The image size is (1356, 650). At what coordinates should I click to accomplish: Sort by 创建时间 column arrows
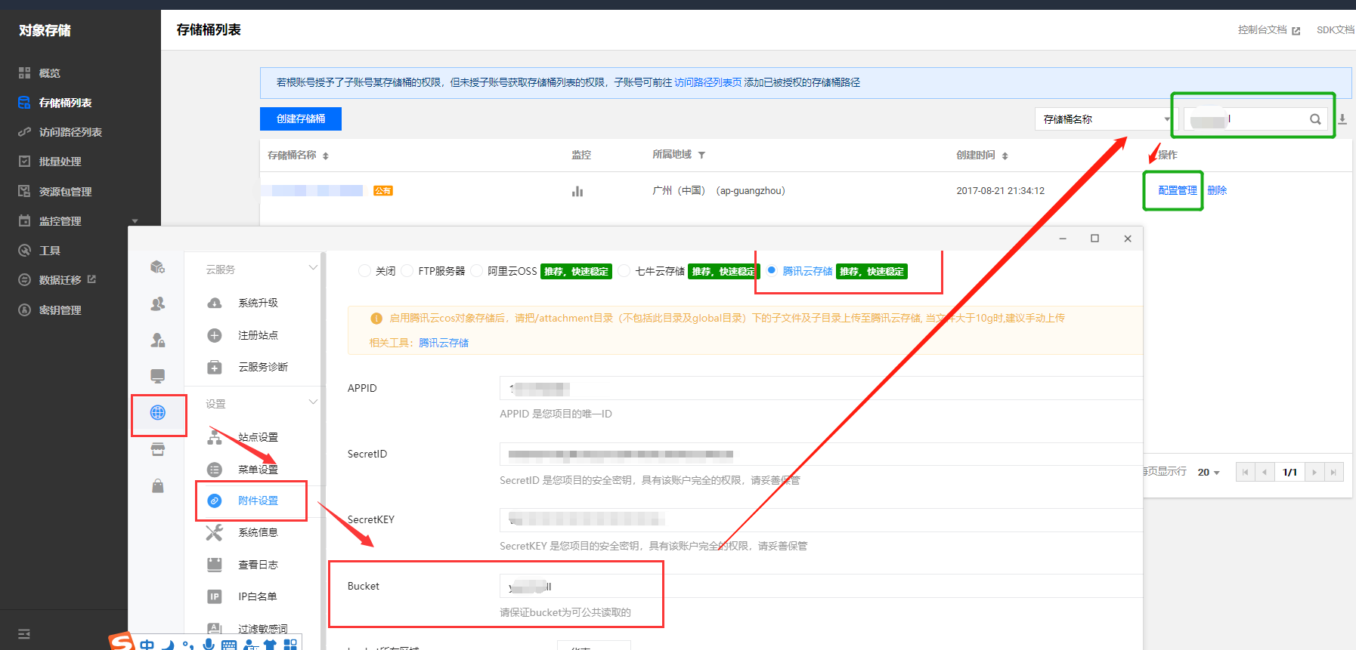(1005, 156)
